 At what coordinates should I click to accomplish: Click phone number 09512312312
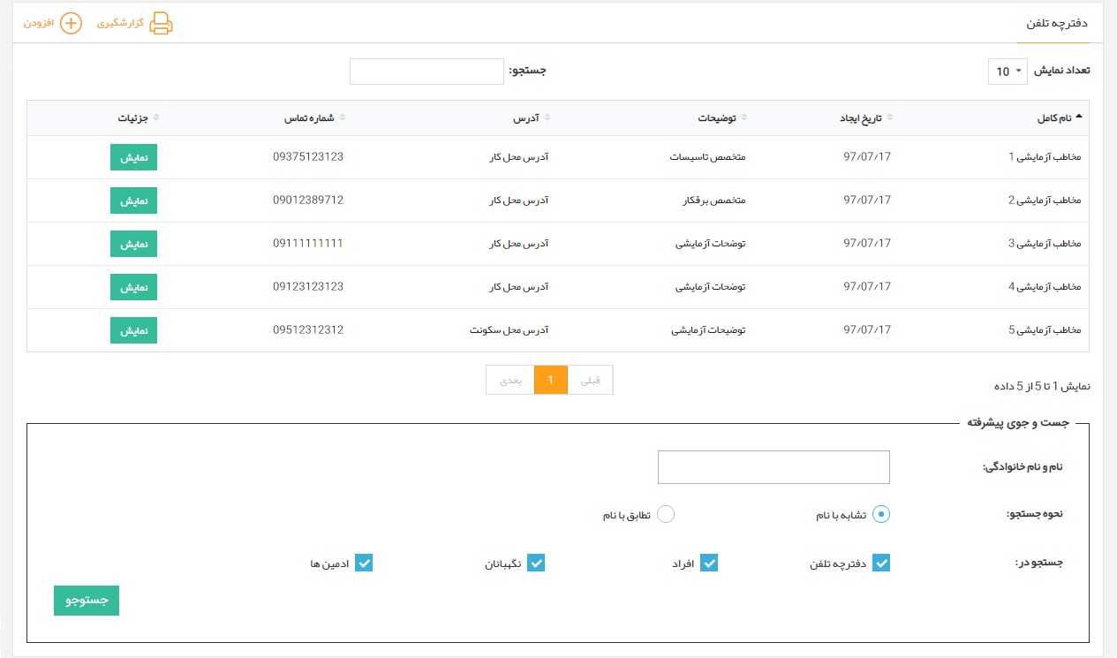point(308,330)
